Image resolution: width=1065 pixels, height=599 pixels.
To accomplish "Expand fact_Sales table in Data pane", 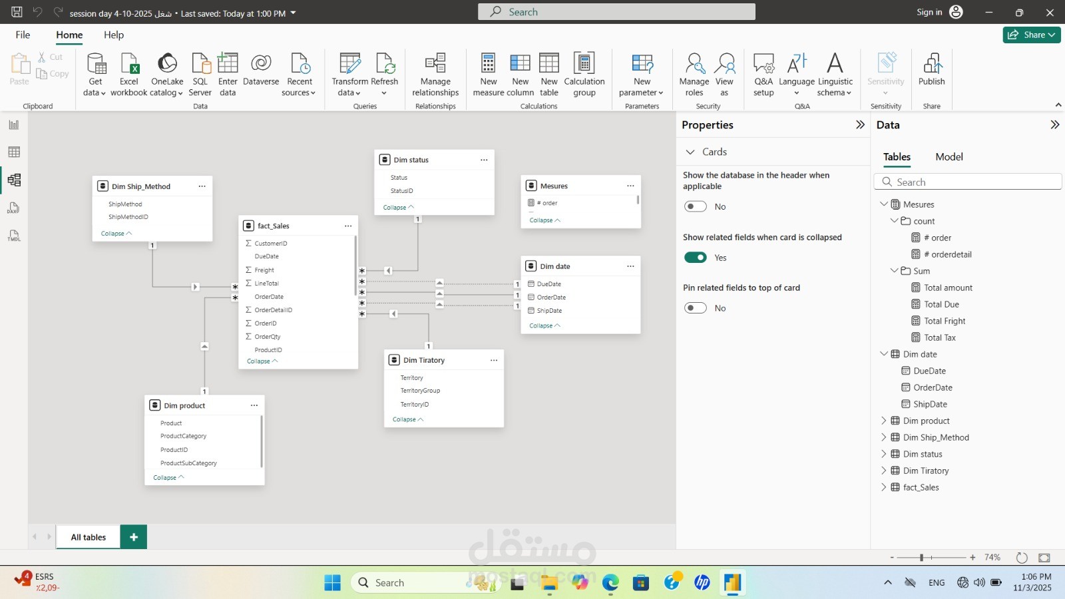I will point(883,487).
